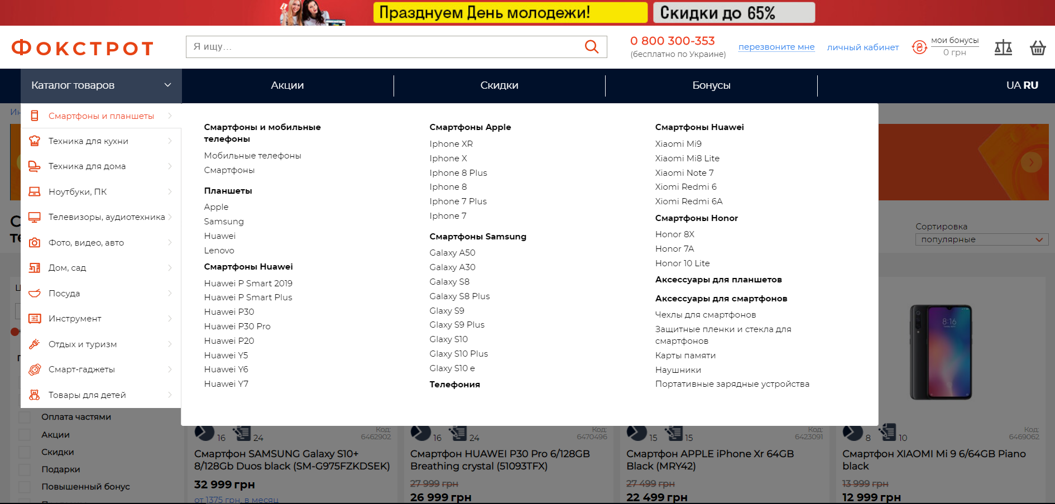This screenshot has width=1055, height=504.
Task: Open Huawei P30 Pro in menu list
Action: tap(237, 327)
